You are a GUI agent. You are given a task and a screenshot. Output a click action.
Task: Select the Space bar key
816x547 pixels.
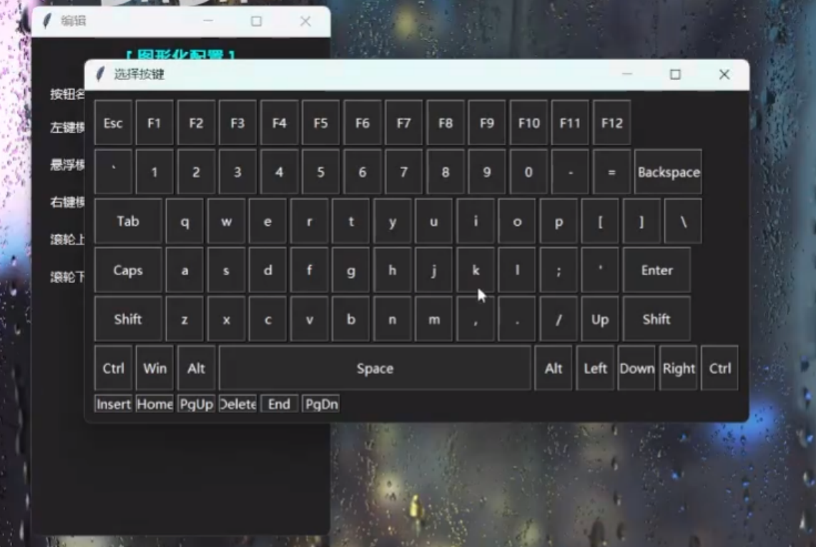375,369
